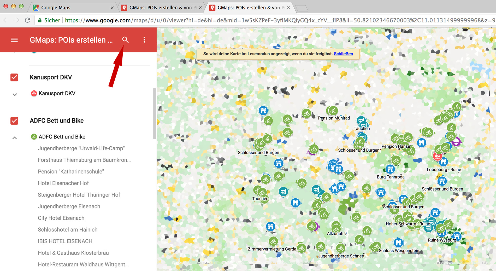496x271 pixels.
Task: Select the castle marker at Burg Tannroda
Action: click(x=390, y=169)
